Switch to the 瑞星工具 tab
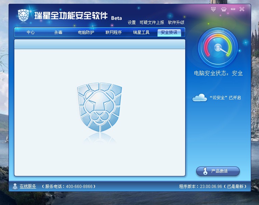 click(141, 32)
